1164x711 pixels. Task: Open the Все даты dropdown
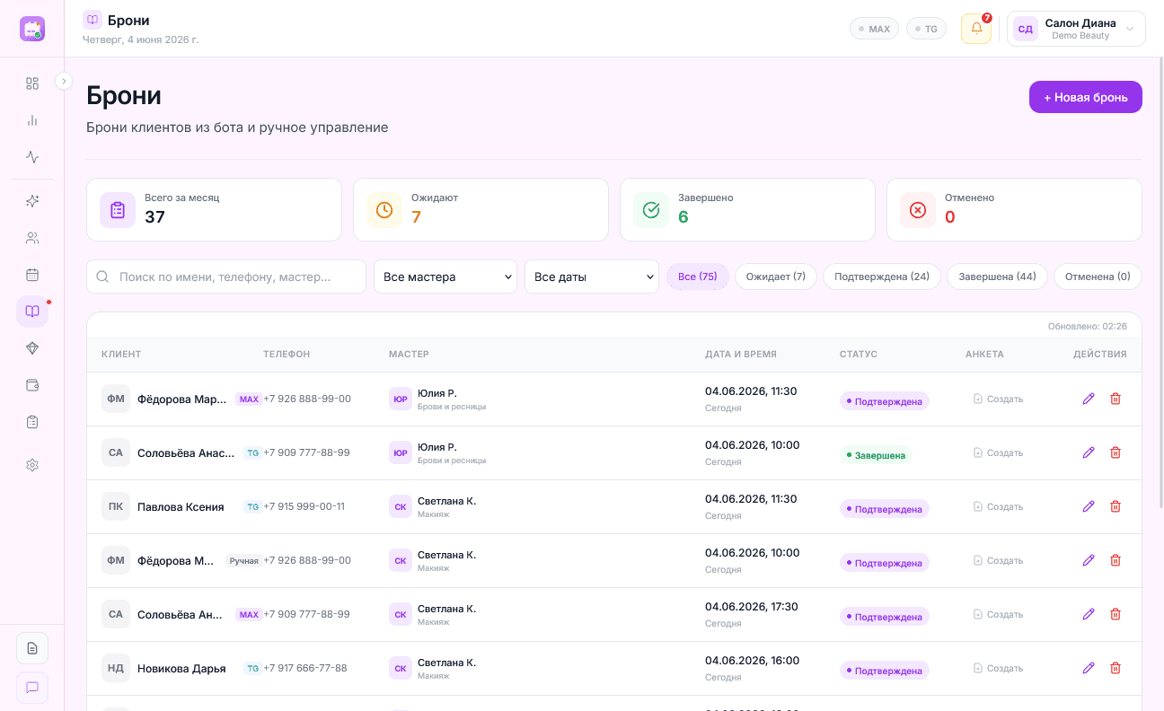(x=592, y=276)
